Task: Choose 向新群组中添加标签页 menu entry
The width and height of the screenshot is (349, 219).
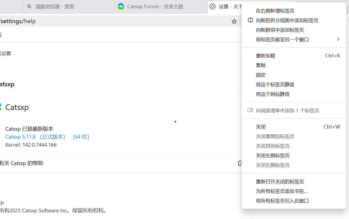Action: (280, 30)
